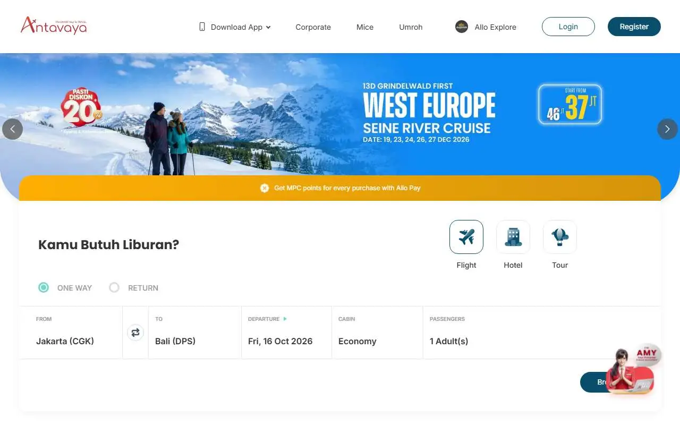
Task: Swap origin and destination airports
Action: pos(135,333)
